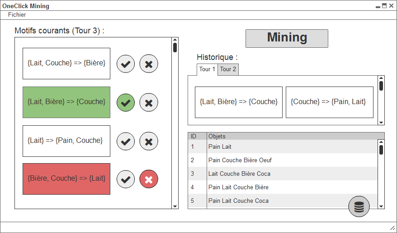
Task: Select history pattern {Couche} => {Pain, Lait}
Action: 329,102
